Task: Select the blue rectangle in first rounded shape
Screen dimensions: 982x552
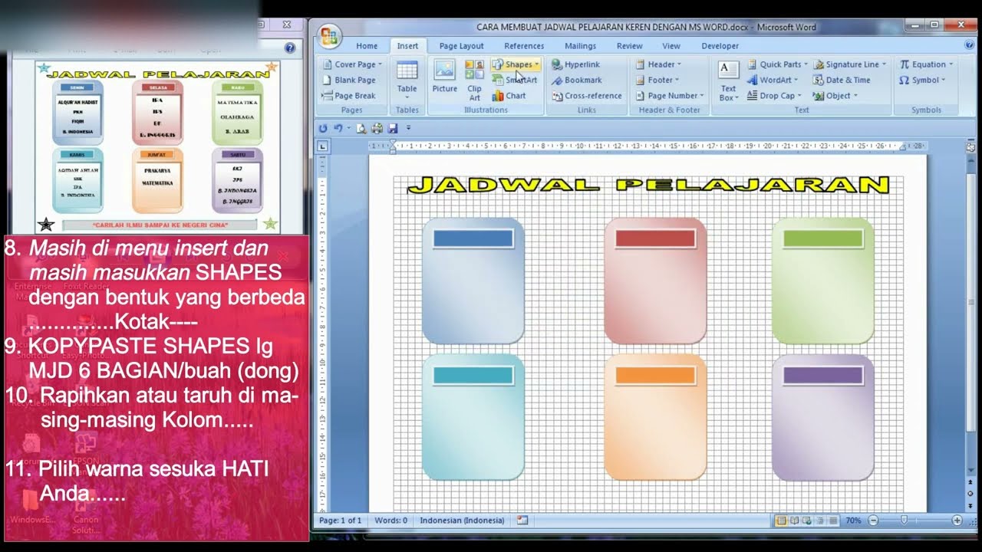Action: pyautogui.click(x=473, y=238)
